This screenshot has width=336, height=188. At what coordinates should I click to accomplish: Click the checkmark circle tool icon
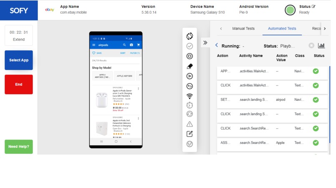pyautogui.click(x=189, y=46)
